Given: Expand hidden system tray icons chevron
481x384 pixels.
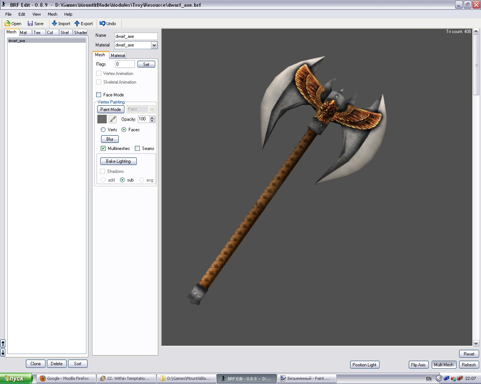Looking at the screenshot, I should [x=439, y=378].
